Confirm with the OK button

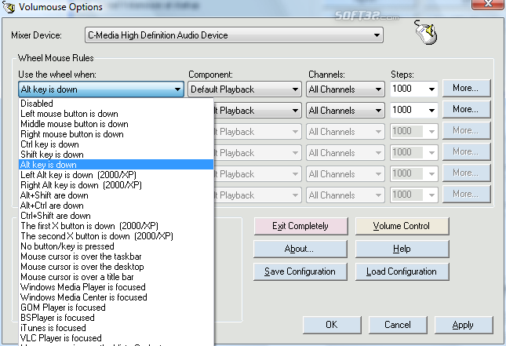[x=332, y=325]
